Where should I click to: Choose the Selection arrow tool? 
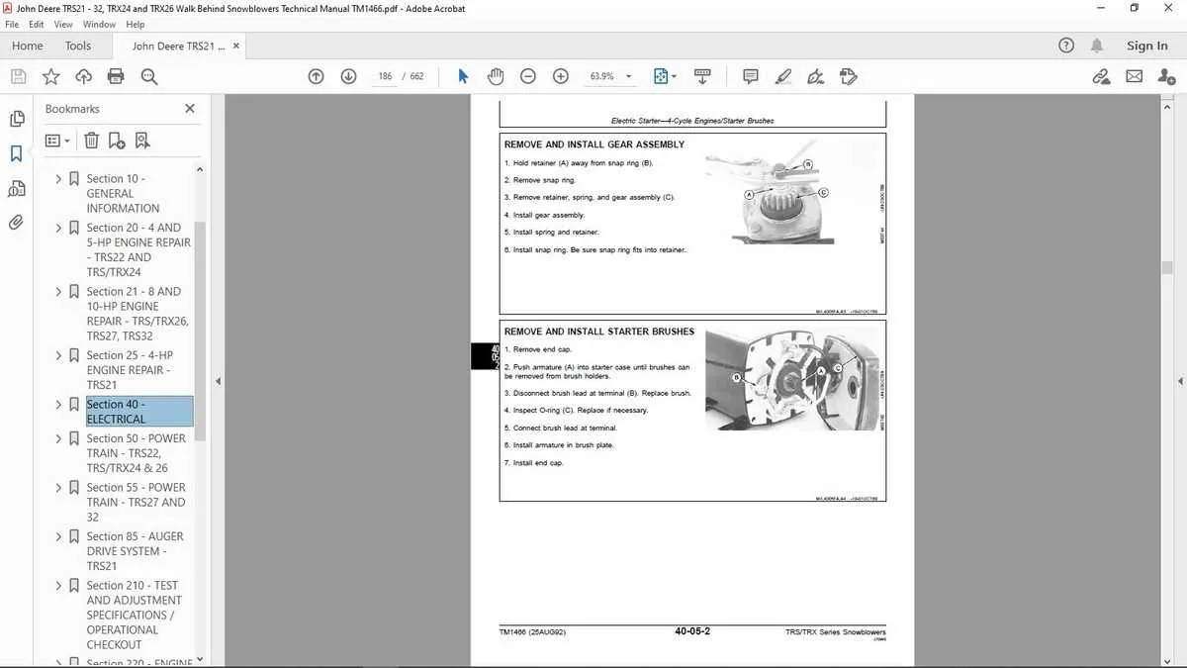(x=463, y=76)
